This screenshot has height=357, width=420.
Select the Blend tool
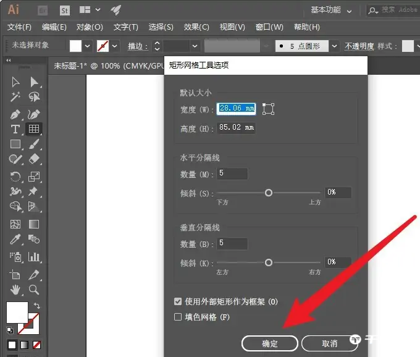[x=34, y=239]
